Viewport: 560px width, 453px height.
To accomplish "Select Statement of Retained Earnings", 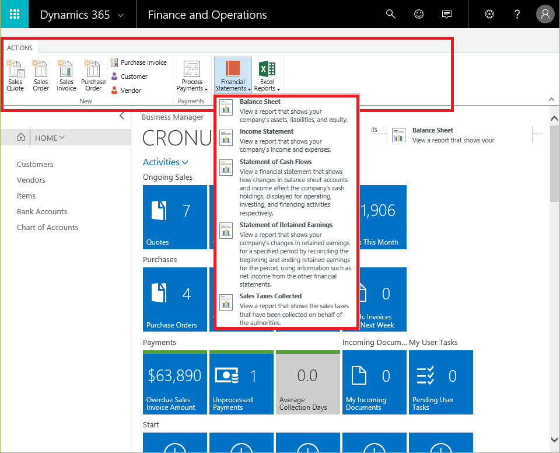I will 285,255.
